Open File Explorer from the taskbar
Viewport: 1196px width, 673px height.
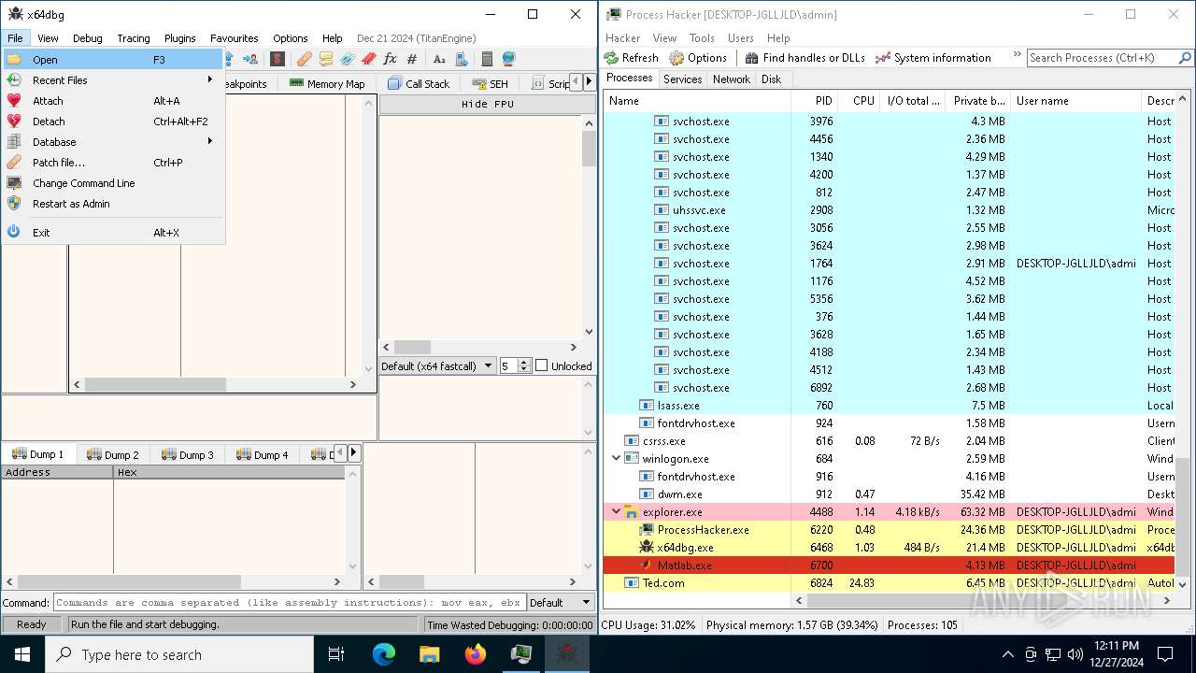[430, 654]
